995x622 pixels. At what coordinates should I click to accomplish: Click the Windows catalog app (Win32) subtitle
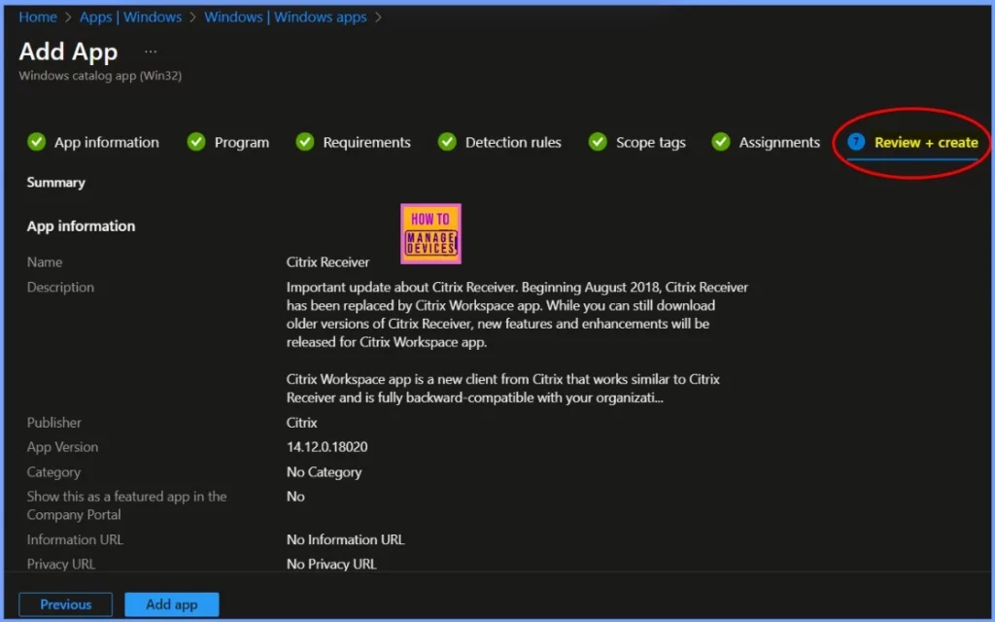100,76
